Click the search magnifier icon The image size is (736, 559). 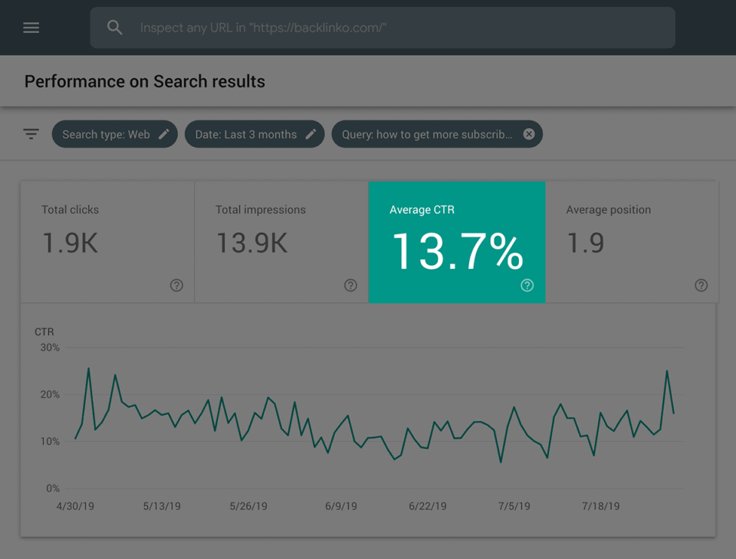[114, 28]
